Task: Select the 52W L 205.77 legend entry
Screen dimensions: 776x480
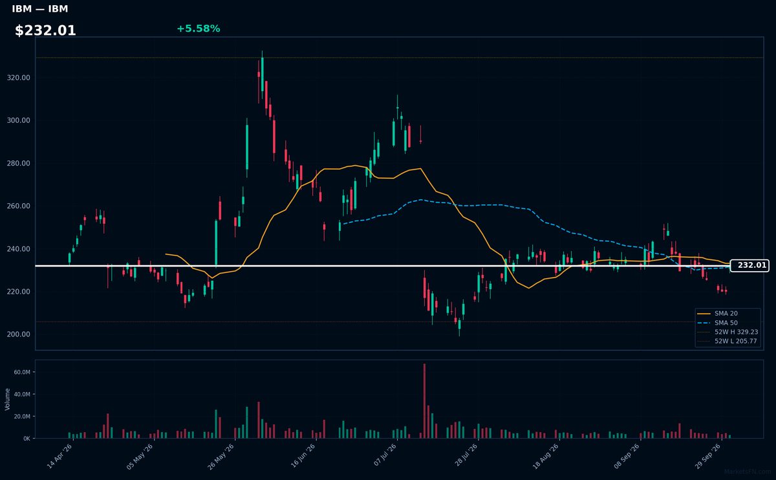Action: click(727, 341)
